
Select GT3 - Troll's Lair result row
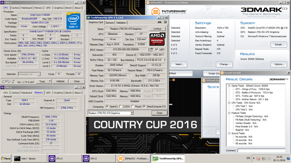point(250,96)
